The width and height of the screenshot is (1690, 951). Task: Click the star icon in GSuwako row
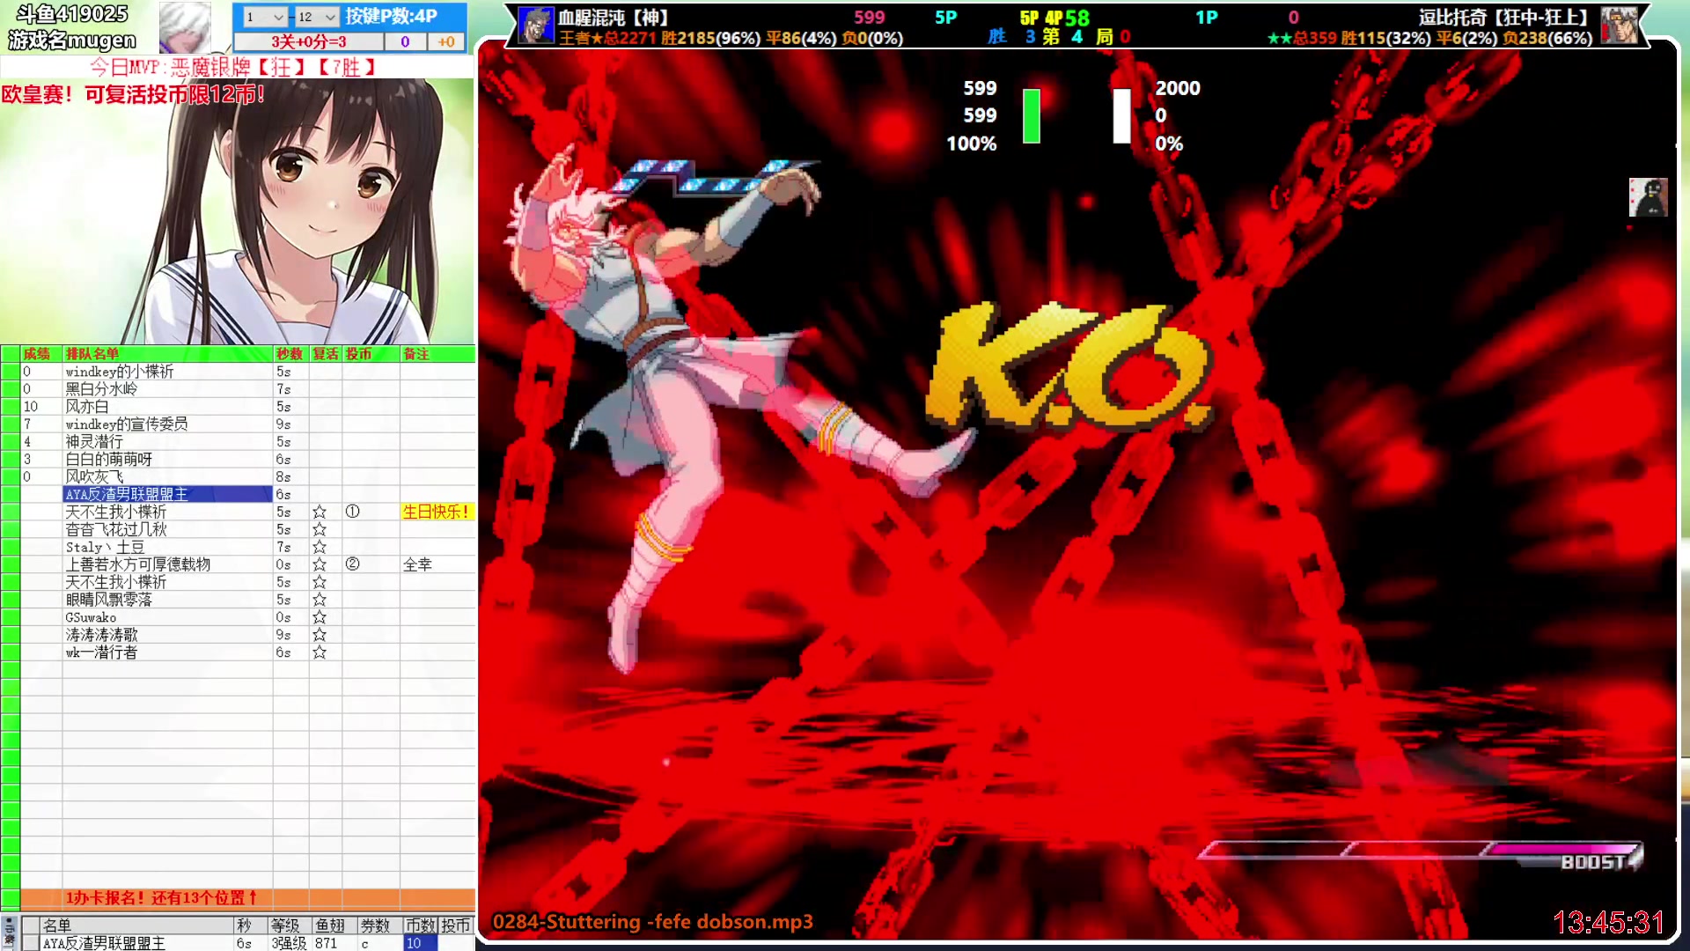tap(320, 617)
